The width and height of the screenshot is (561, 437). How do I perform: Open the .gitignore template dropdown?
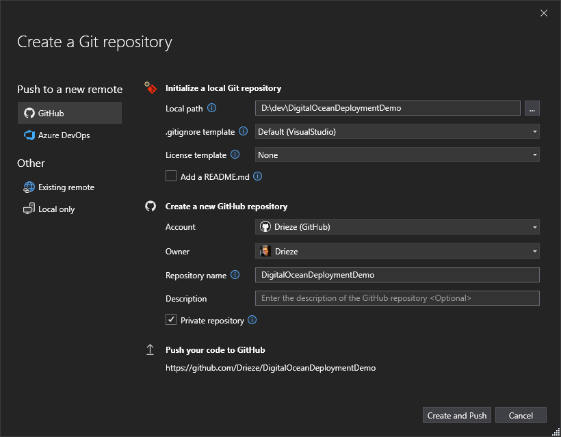[x=397, y=131]
